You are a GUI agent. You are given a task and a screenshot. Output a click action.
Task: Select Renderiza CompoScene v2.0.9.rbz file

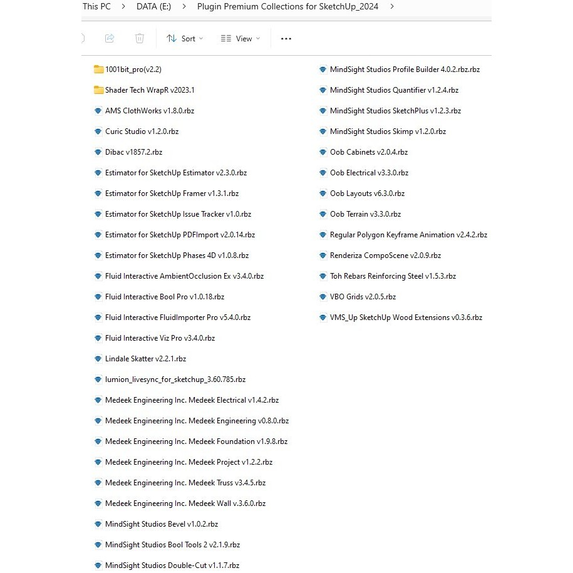point(385,256)
